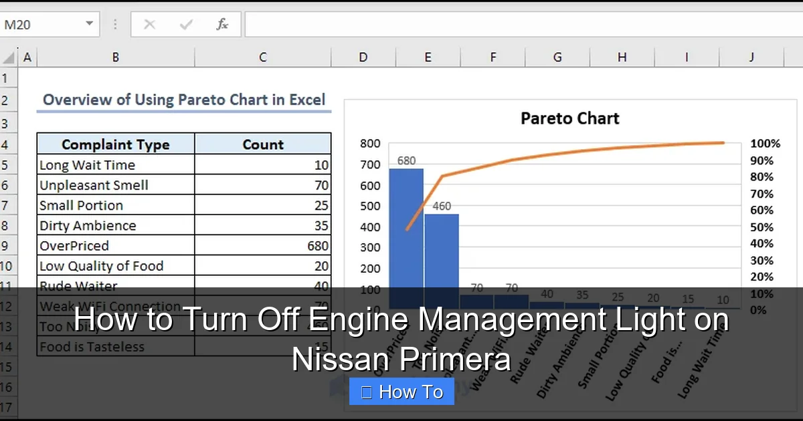Select column G header
The height and width of the screenshot is (421, 803).
click(557, 57)
